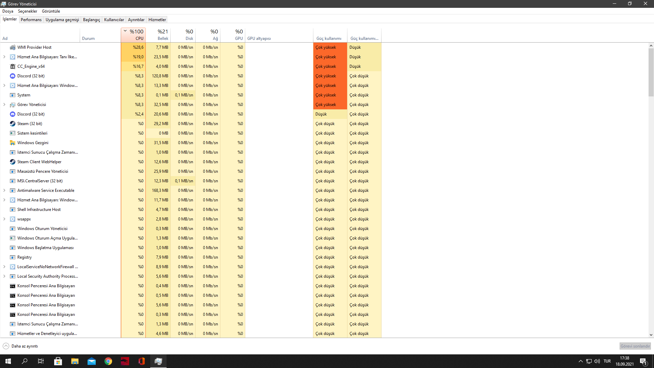The height and width of the screenshot is (368, 654).
Task: Click the CC_Engine_x64 icon
Action: [12, 66]
